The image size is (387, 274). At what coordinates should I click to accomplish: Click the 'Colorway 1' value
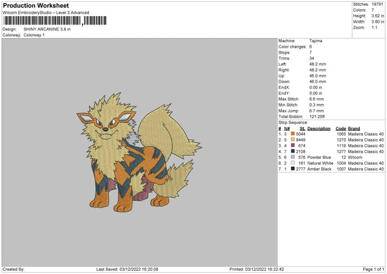point(34,35)
